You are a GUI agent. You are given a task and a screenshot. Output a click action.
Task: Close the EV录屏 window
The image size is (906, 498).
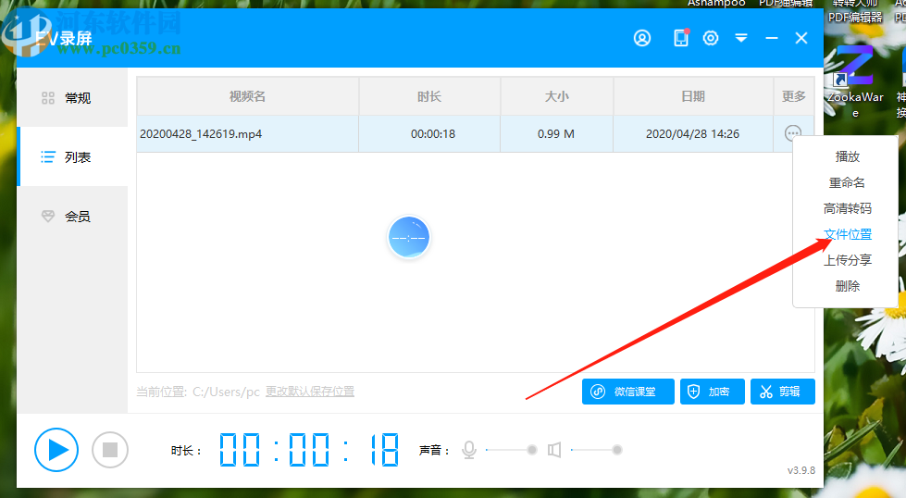[801, 38]
